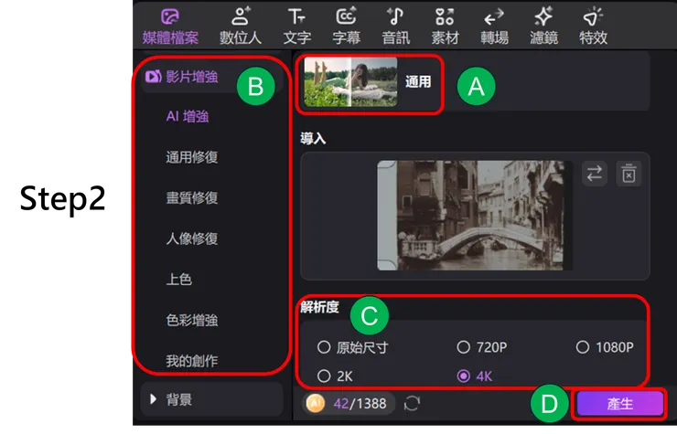Image resolution: width=677 pixels, height=434 pixels.
Task: Open the 特效 effects tab
Action: (593, 26)
